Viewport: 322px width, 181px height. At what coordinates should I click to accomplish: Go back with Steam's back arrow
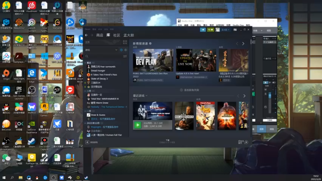[x=87, y=35]
